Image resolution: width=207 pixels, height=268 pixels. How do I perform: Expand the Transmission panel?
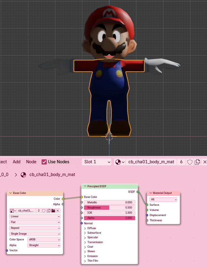(85, 242)
